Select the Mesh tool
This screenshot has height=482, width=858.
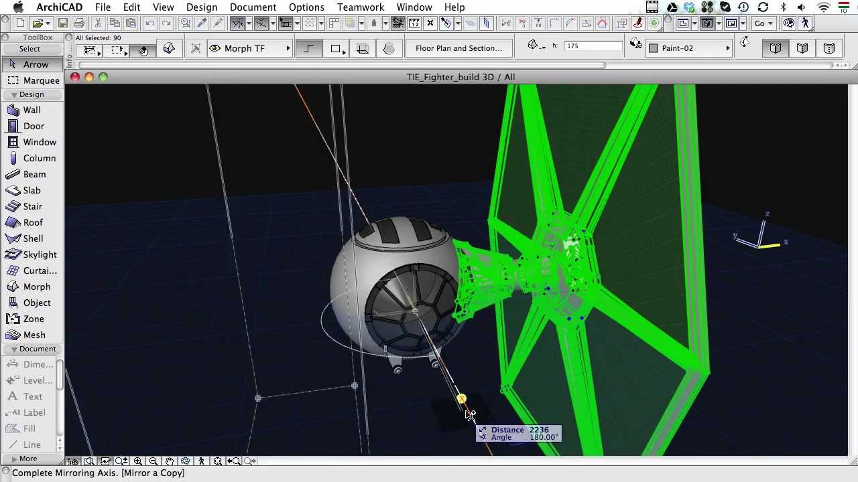(32, 335)
